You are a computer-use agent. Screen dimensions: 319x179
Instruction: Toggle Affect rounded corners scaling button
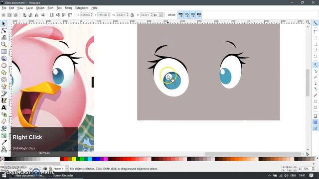[x=186, y=15]
